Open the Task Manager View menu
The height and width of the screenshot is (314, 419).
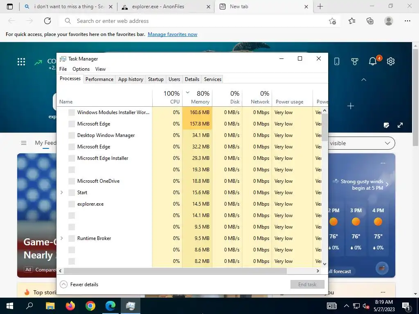101,69
